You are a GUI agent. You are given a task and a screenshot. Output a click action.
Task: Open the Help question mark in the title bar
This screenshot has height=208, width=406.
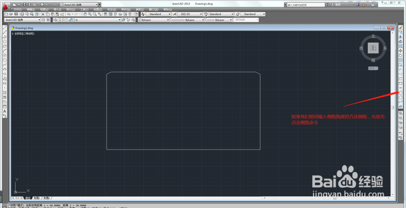click(x=373, y=4)
